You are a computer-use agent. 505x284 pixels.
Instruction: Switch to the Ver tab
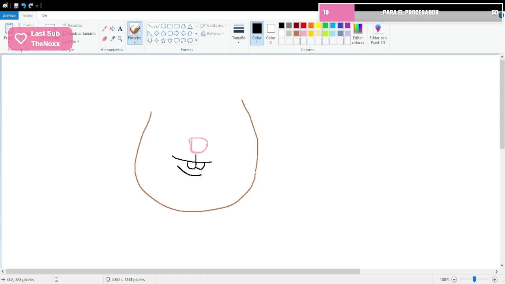pyautogui.click(x=45, y=16)
